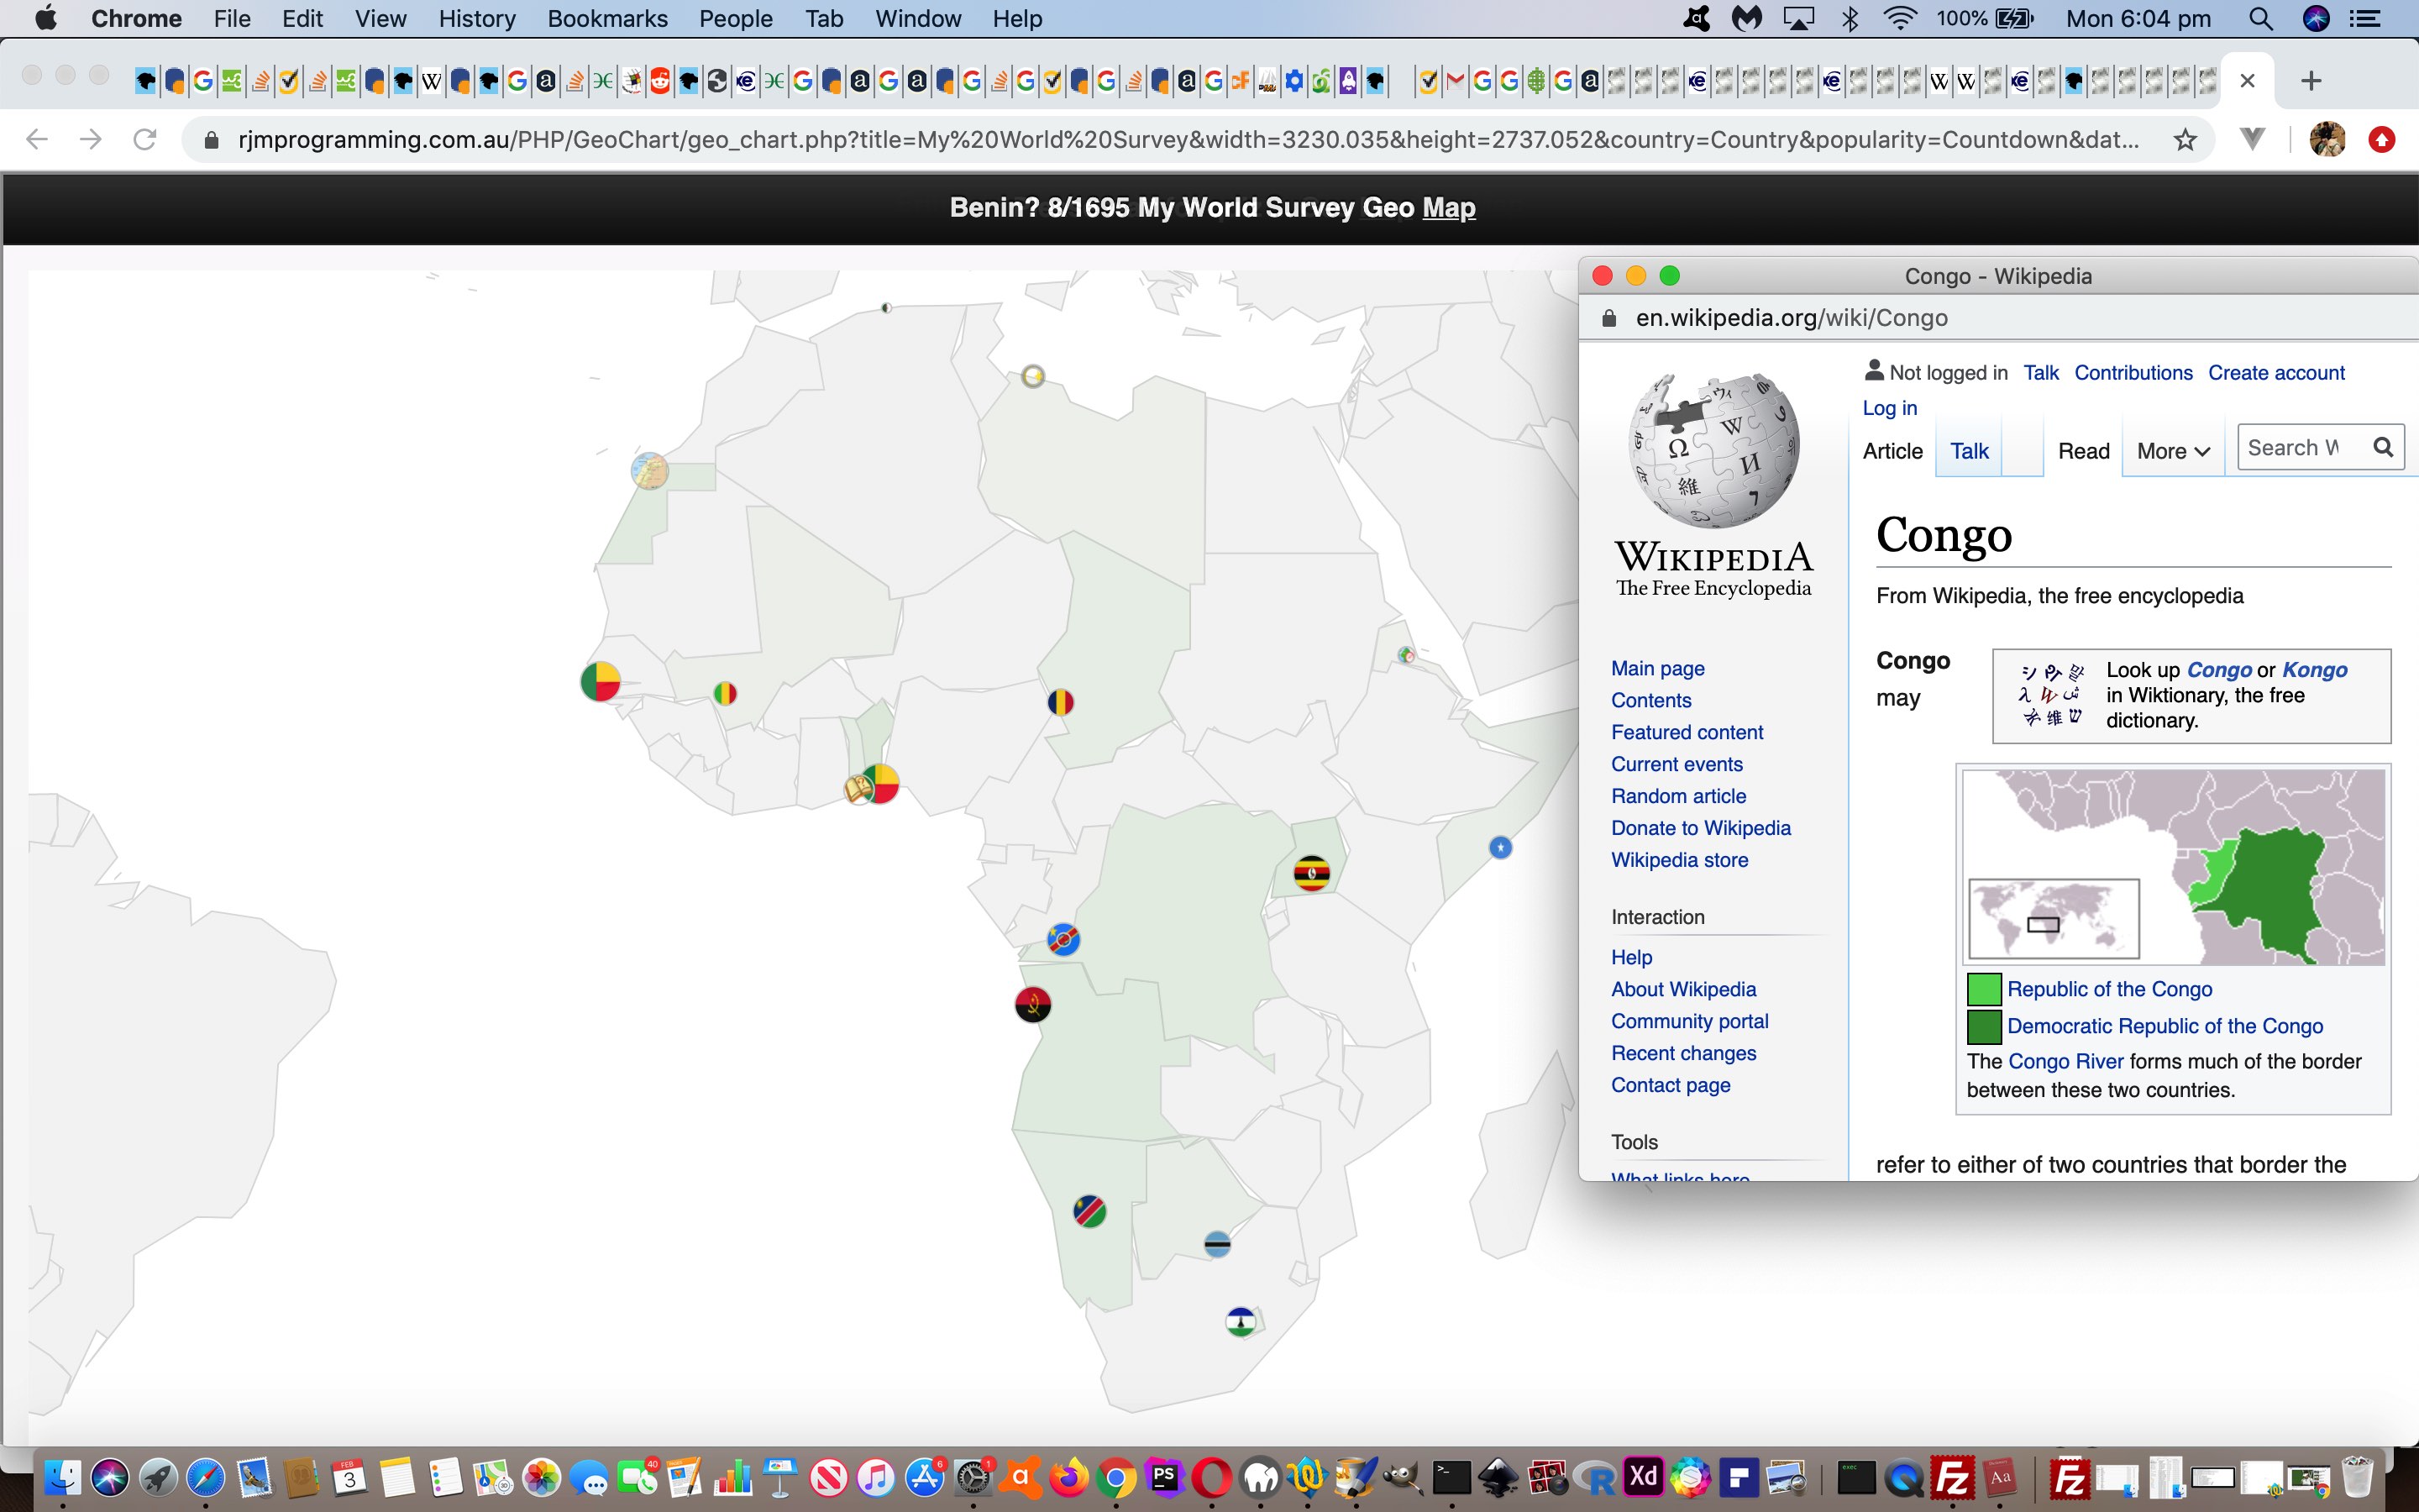This screenshot has width=2419, height=1512.
Task: Go back in Chrome history
Action: (37, 139)
